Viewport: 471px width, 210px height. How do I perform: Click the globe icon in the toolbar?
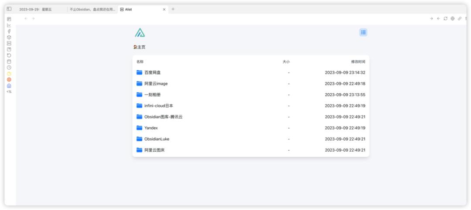coord(452,19)
